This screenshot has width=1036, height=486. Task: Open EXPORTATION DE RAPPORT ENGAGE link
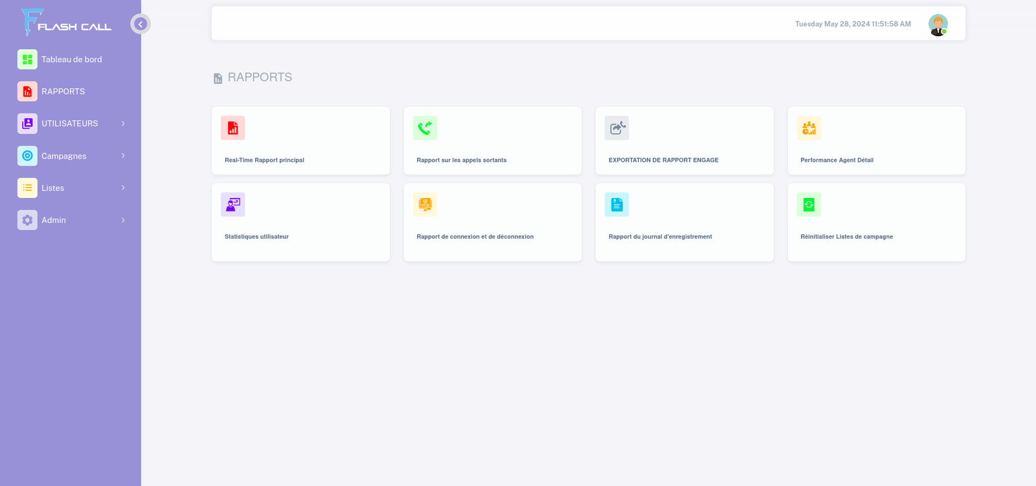tap(663, 160)
